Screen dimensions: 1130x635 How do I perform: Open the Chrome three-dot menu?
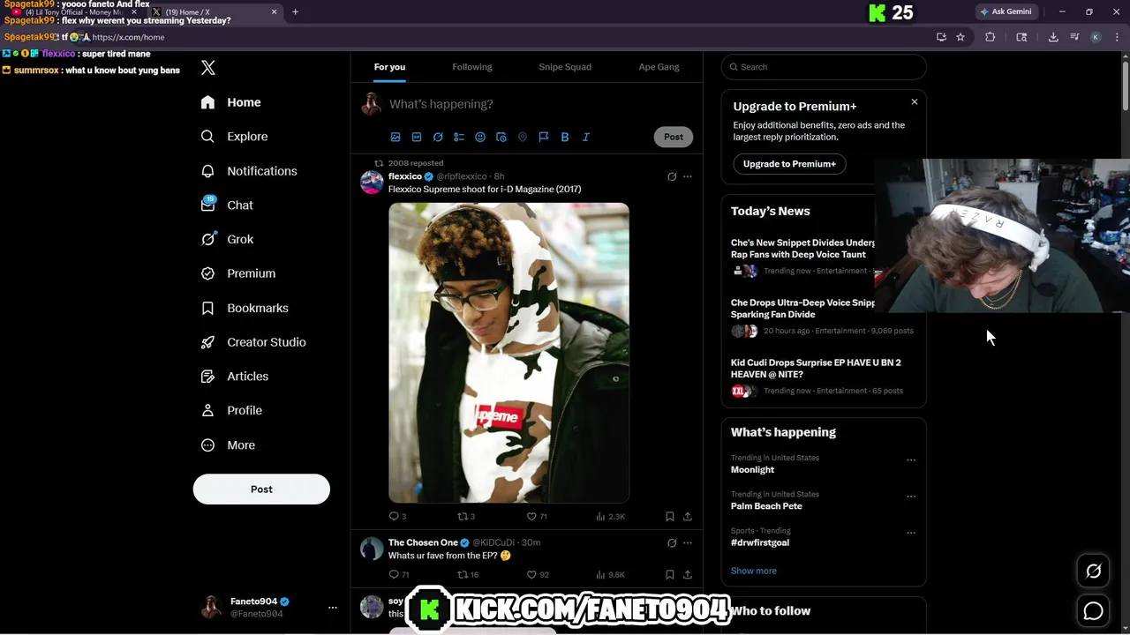click(x=1117, y=37)
